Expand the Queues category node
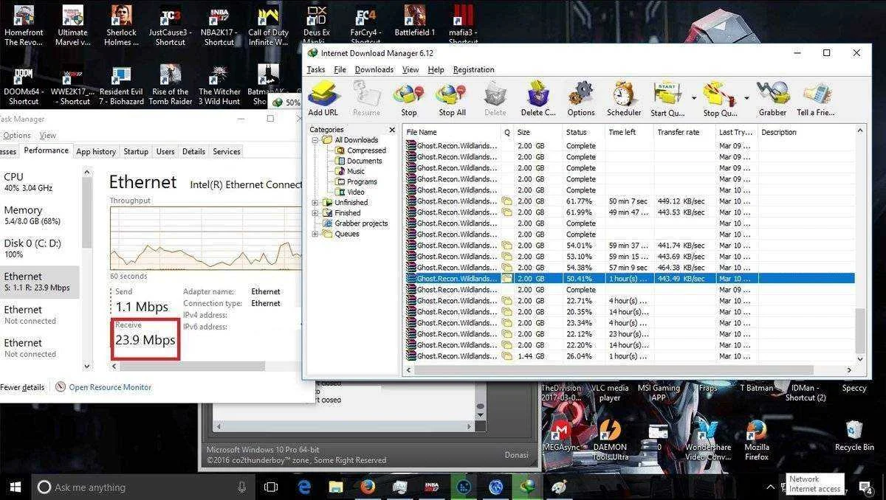The height and width of the screenshot is (500, 886). coord(315,234)
